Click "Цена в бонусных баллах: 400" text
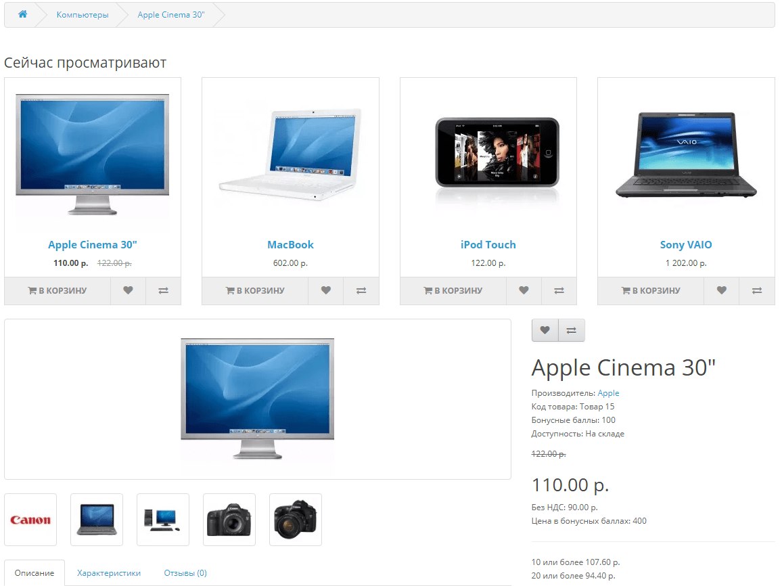The image size is (782, 586). tap(589, 520)
